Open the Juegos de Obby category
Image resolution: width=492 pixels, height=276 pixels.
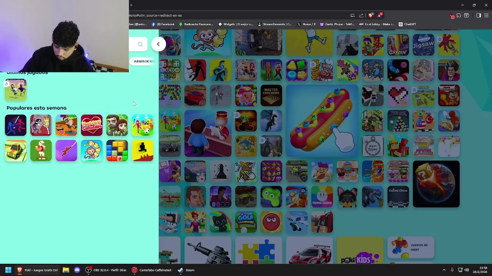pos(411,247)
